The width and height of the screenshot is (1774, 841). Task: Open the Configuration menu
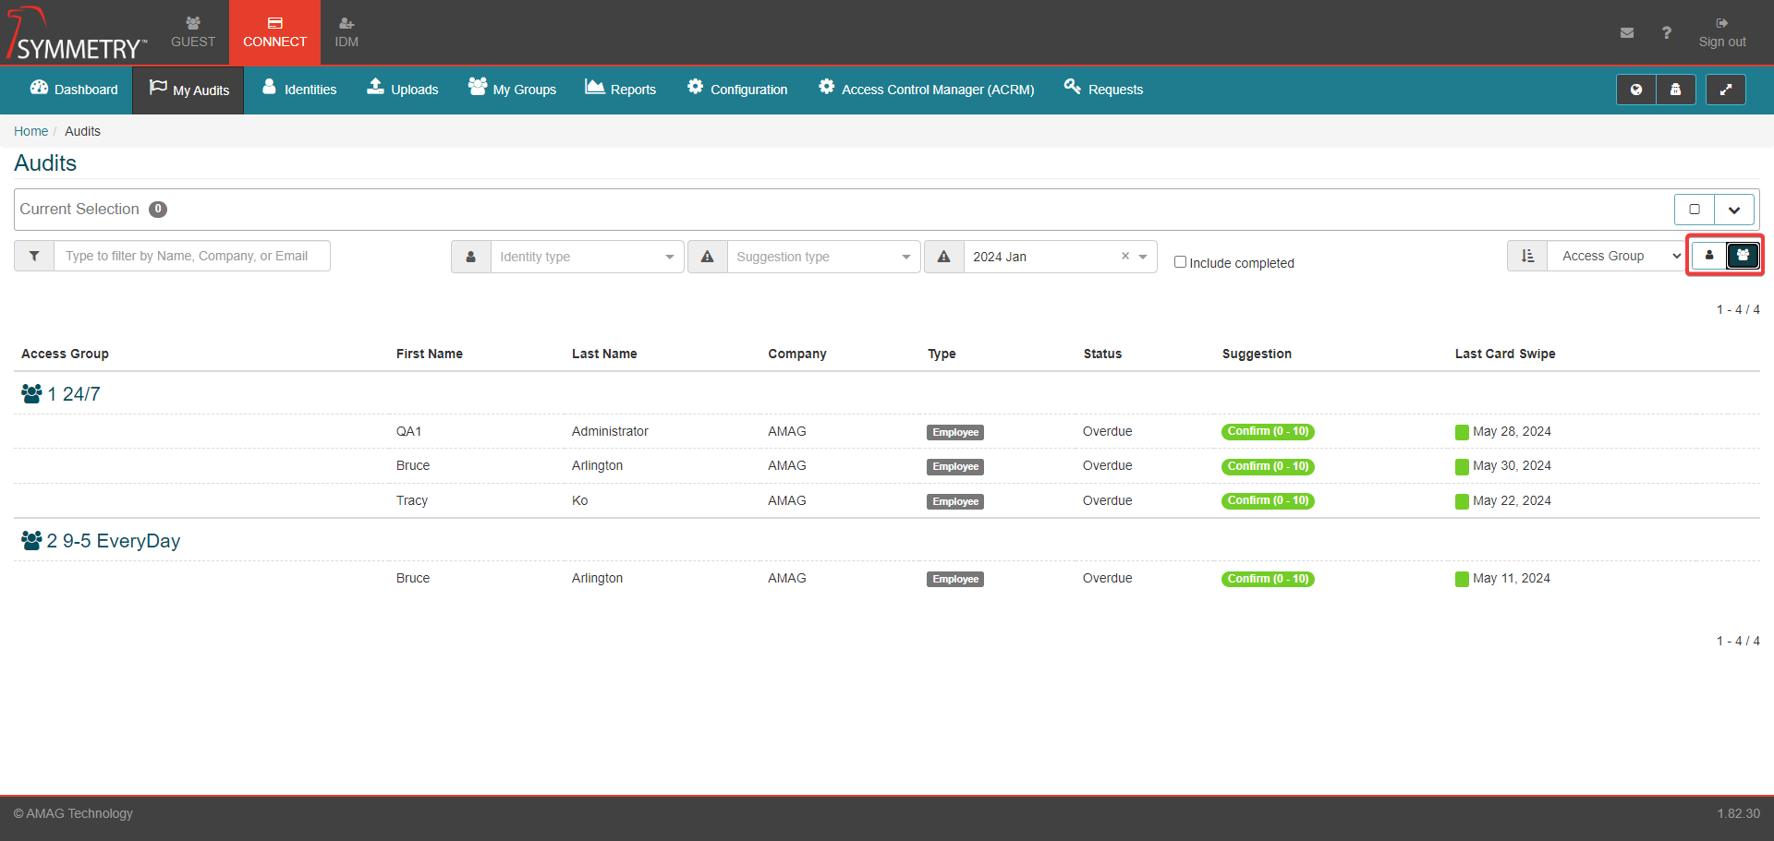pos(737,90)
